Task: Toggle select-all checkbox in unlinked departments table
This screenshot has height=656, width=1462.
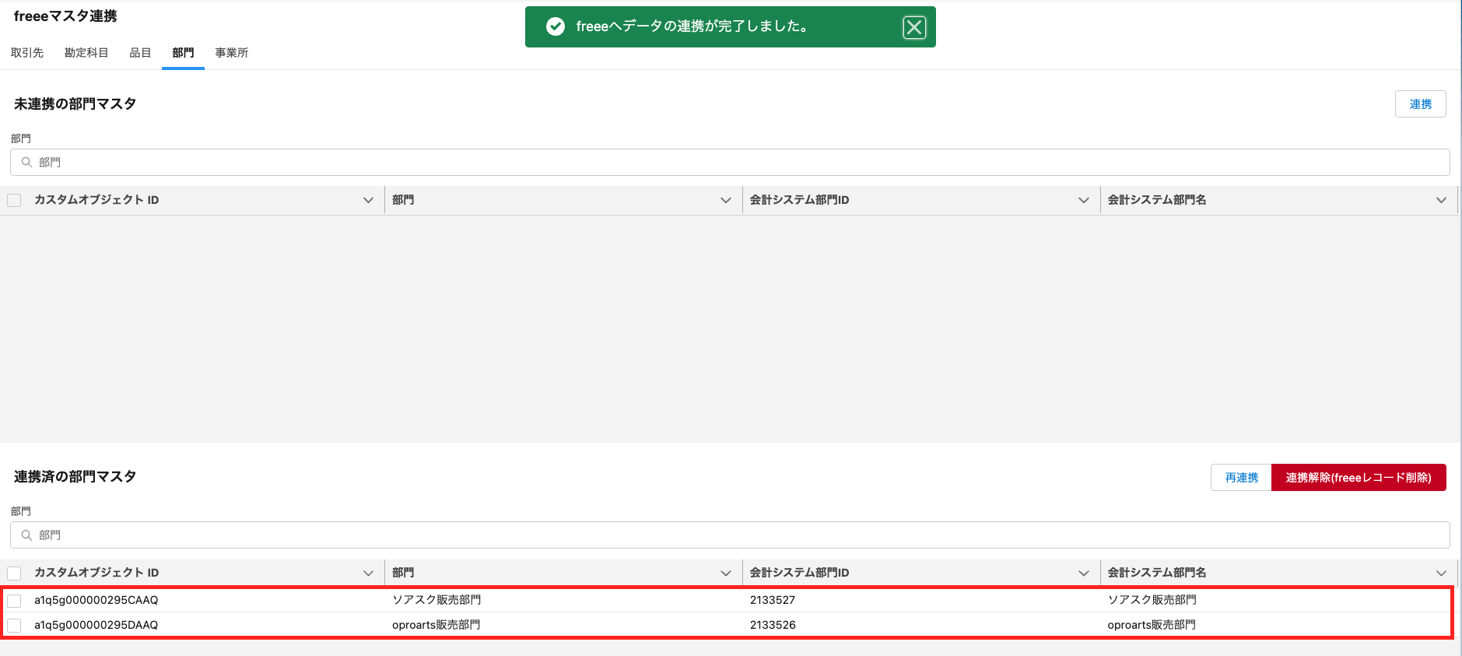Action: tap(14, 201)
